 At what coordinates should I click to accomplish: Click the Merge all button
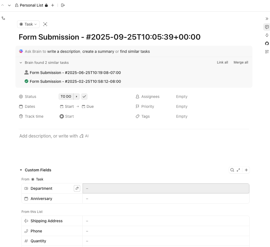pos(241,62)
